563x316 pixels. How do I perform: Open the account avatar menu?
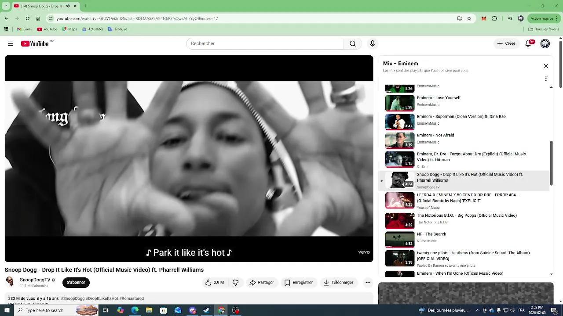[545, 43]
